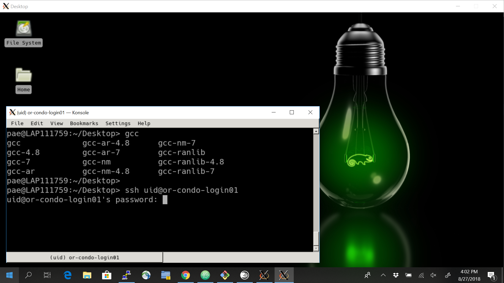Click the password prompt cursor in terminal
This screenshot has height=283, width=504.
[x=165, y=200]
